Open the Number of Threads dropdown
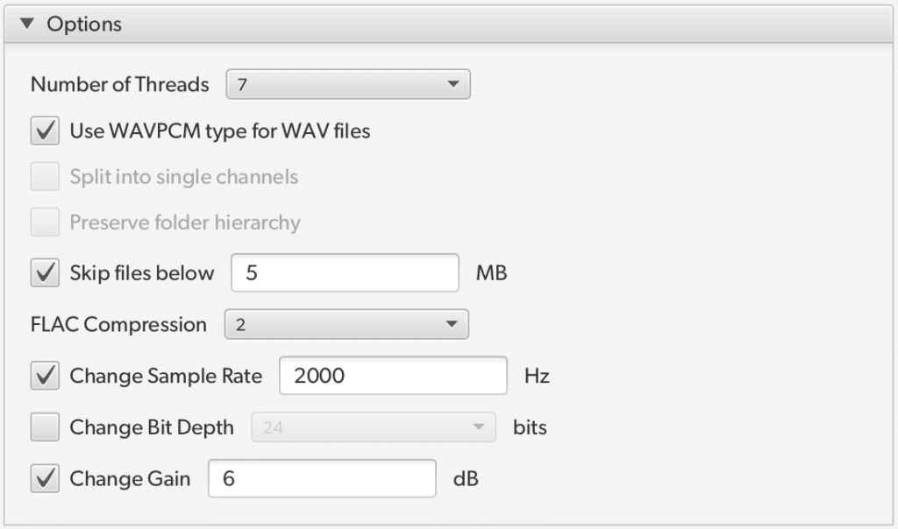Viewport: 898px width, 529px height. pyautogui.click(x=348, y=85)
